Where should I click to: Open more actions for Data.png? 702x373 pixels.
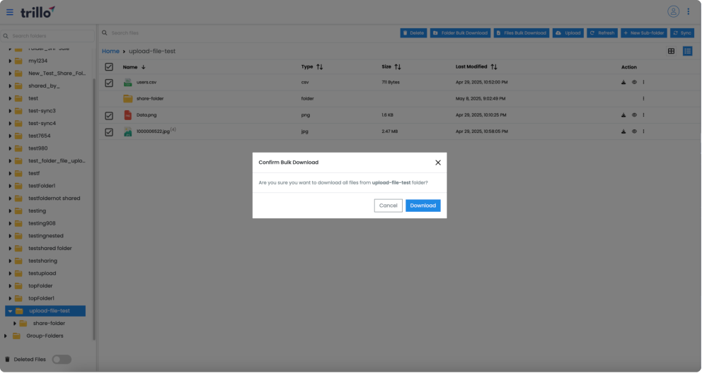tap(643, 115)
